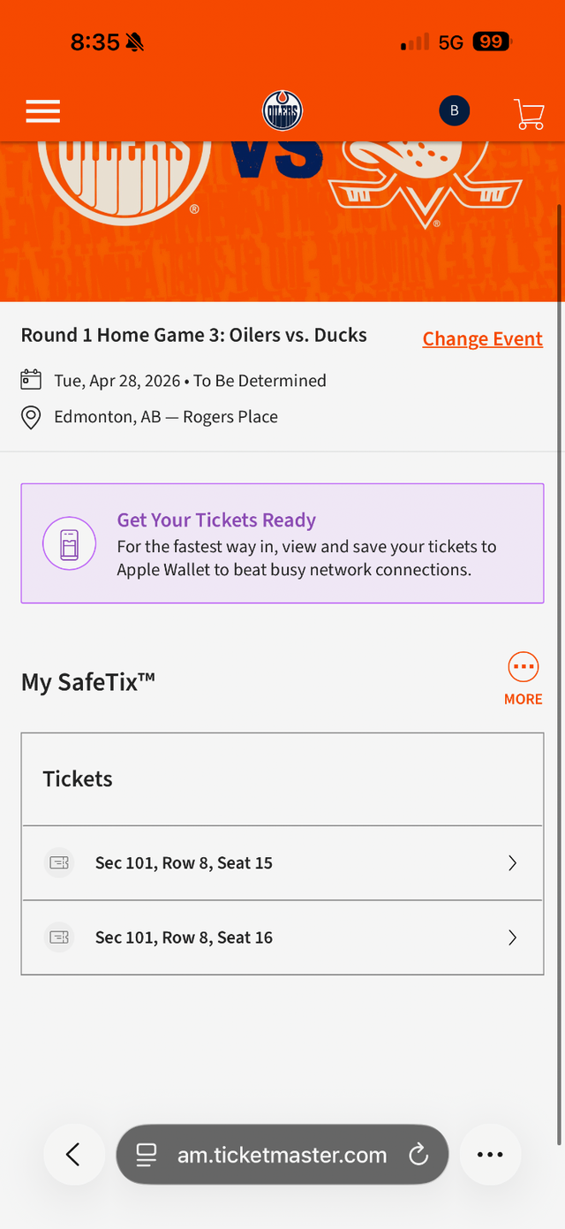Screen dimensions: 565x1229
Task: Tap the am.ticketmaster.com address field
Action: 282,1155
